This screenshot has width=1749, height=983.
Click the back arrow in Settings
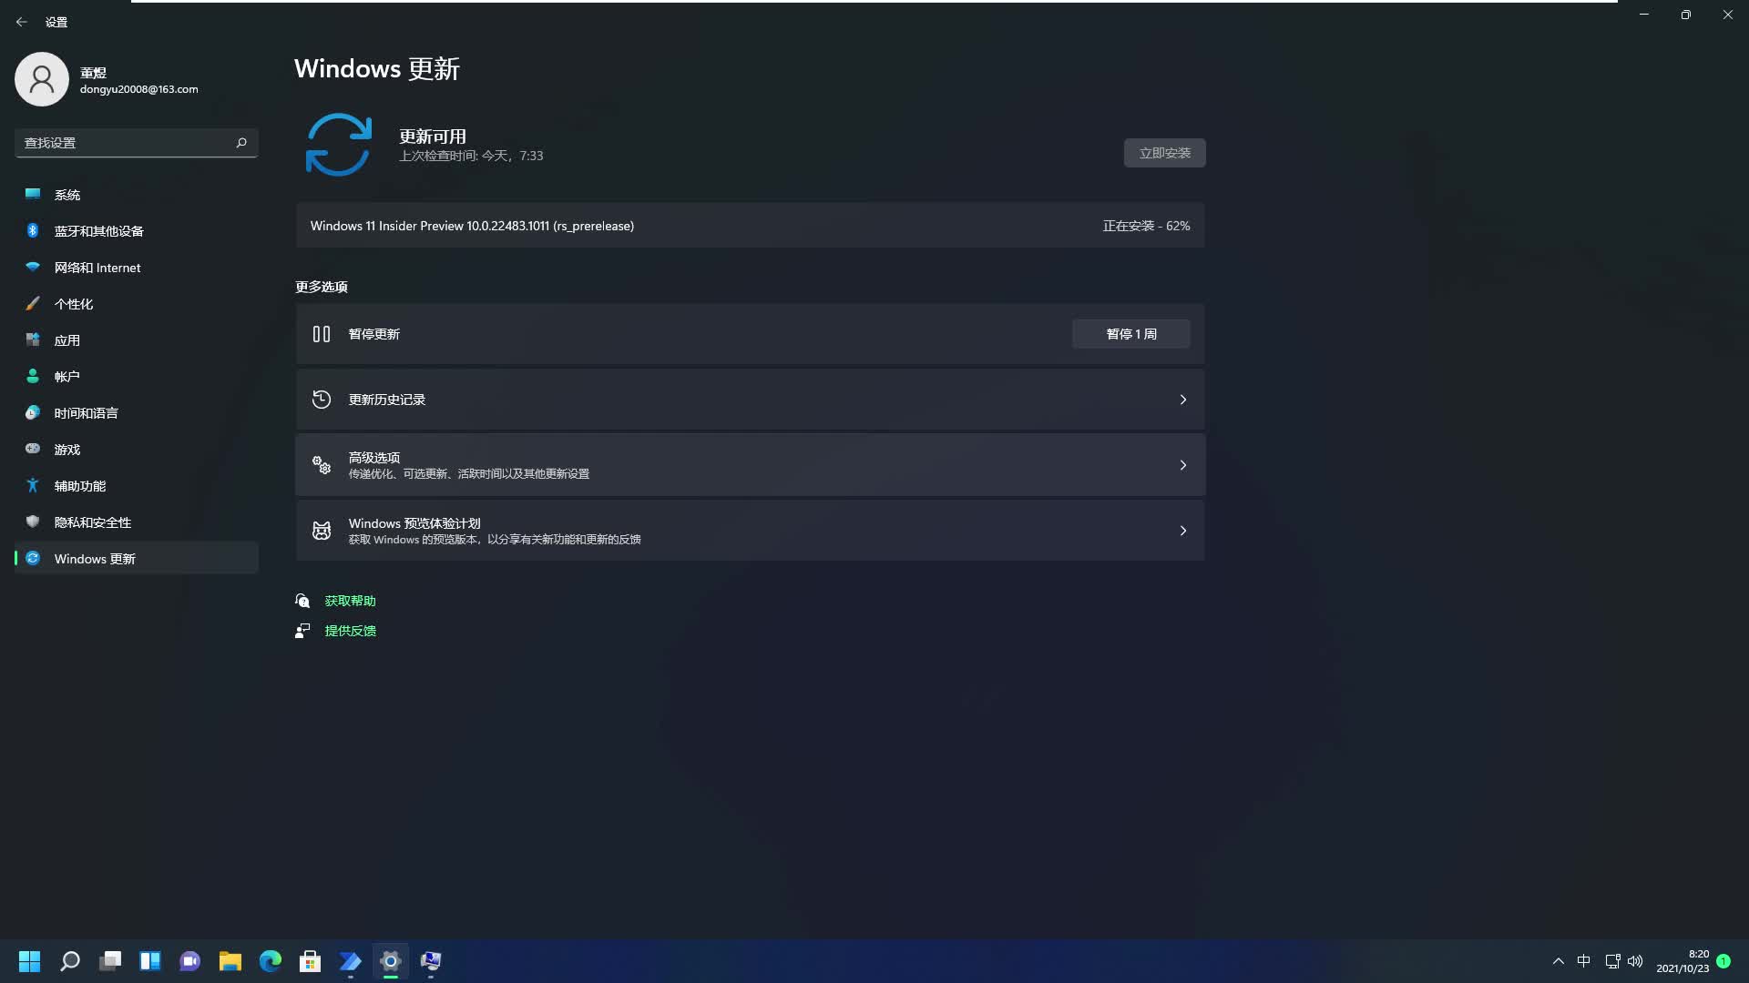22,22
